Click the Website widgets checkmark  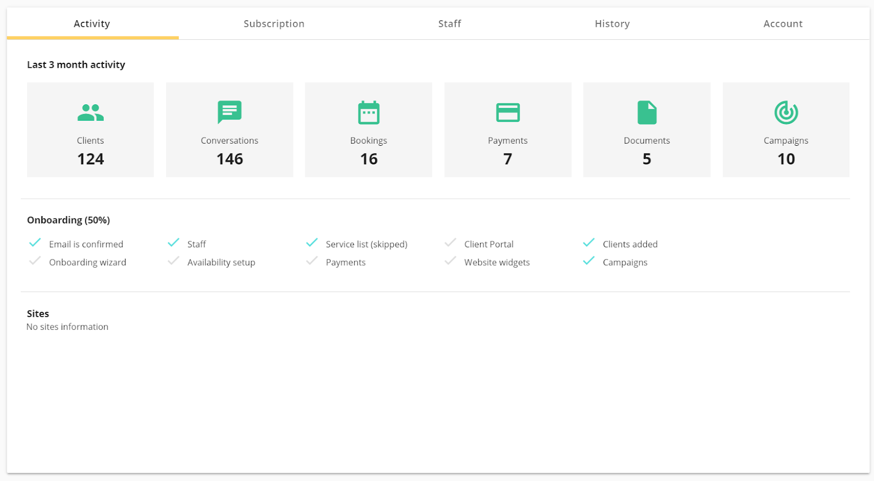pyautogui.click(x=451, y=260)
